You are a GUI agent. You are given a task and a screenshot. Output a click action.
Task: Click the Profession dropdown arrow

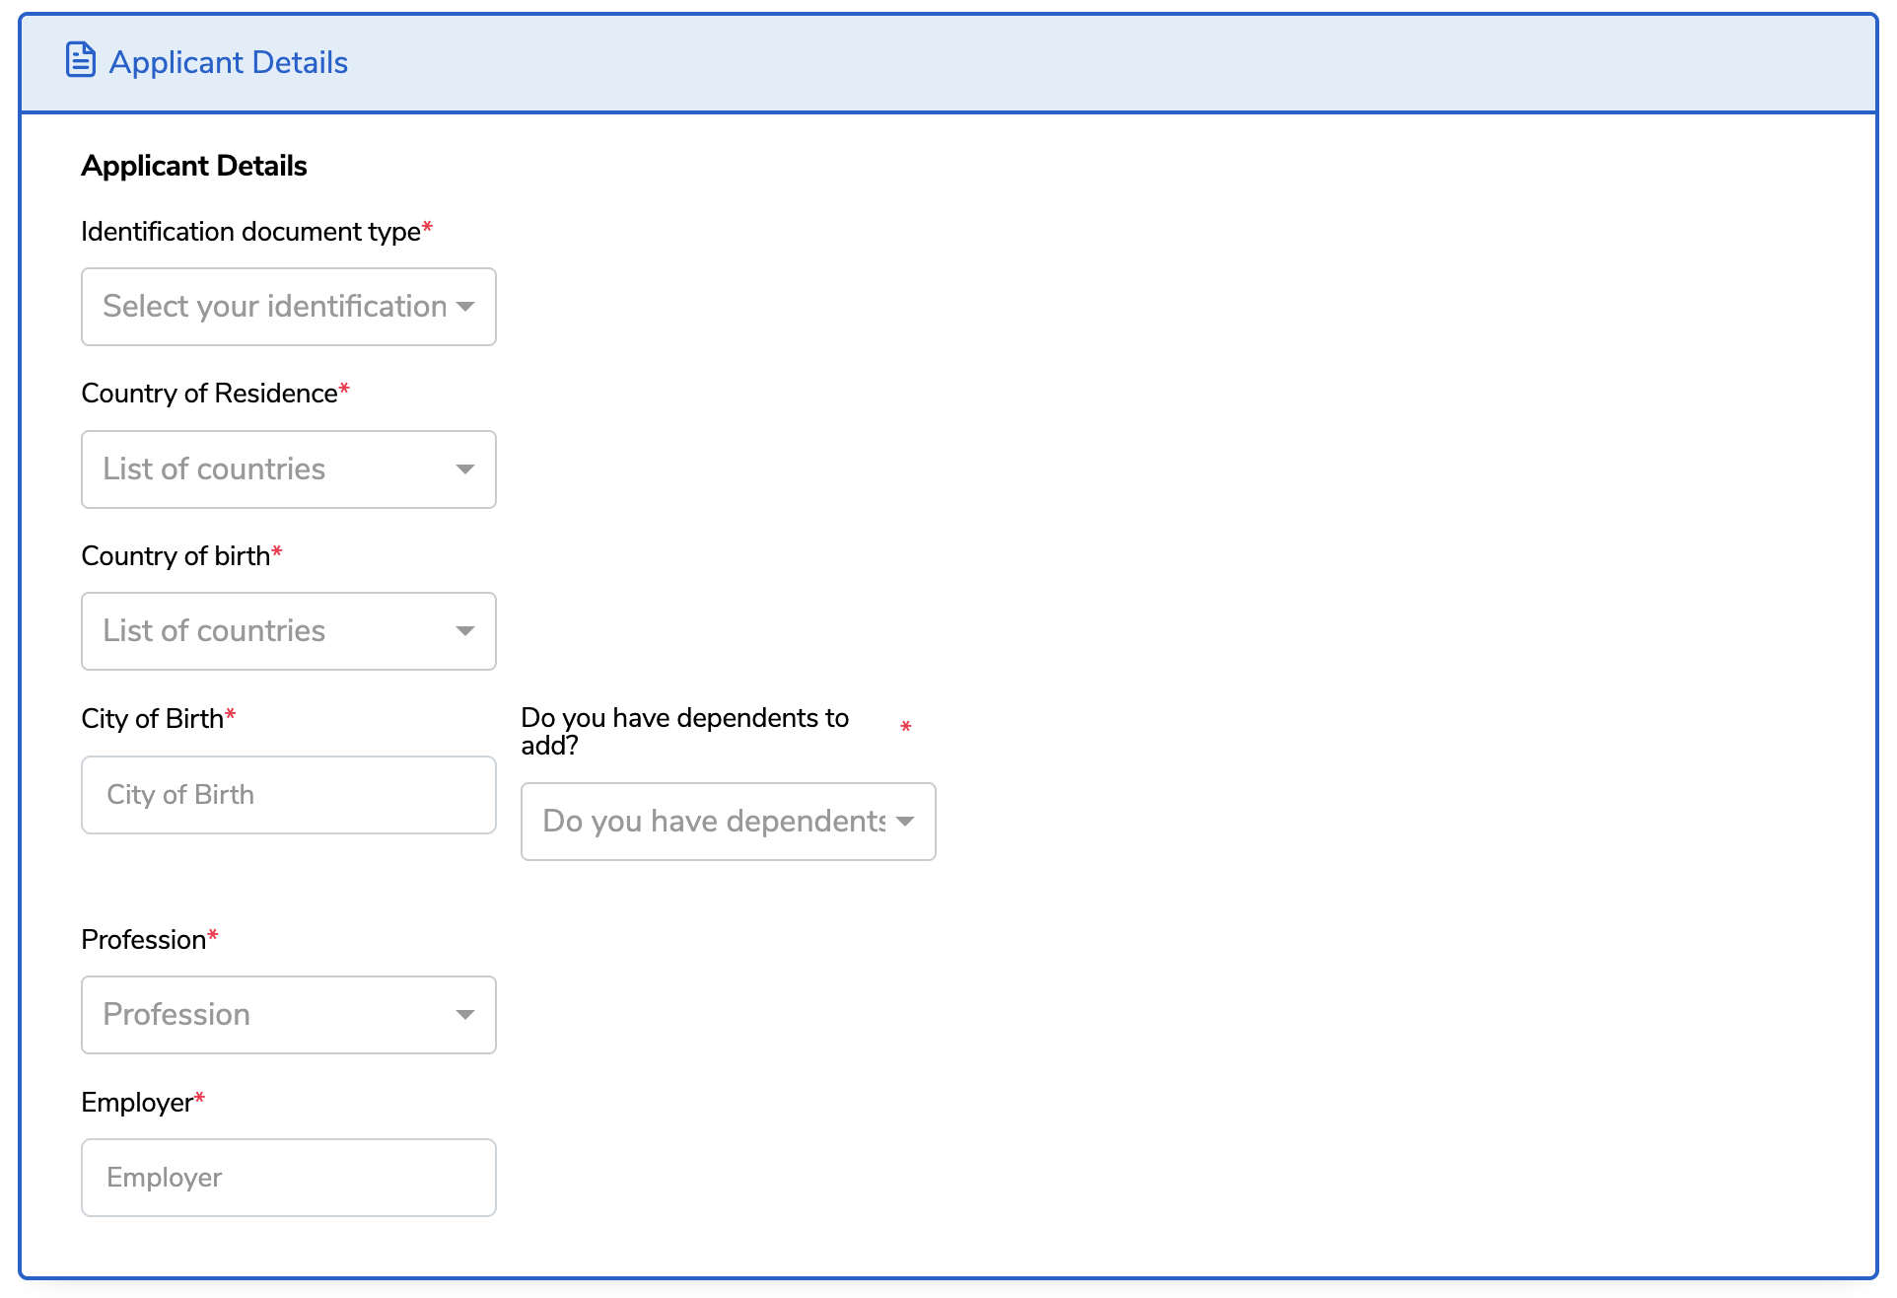click(465, 1015)
